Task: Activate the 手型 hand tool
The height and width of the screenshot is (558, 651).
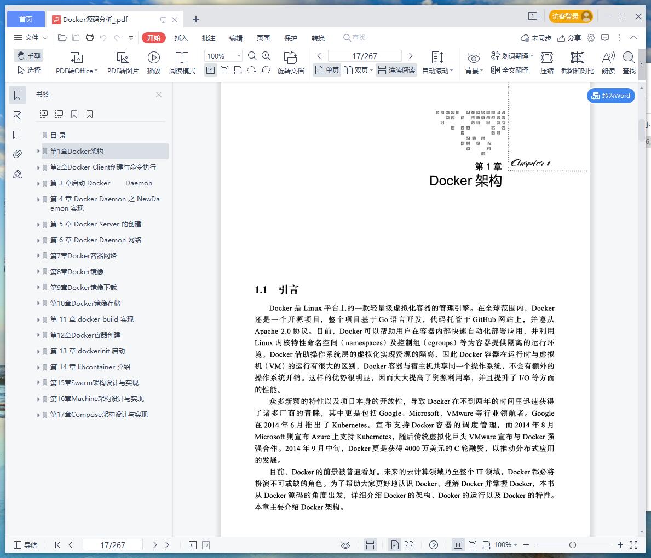Action: [x=28, y=56]
